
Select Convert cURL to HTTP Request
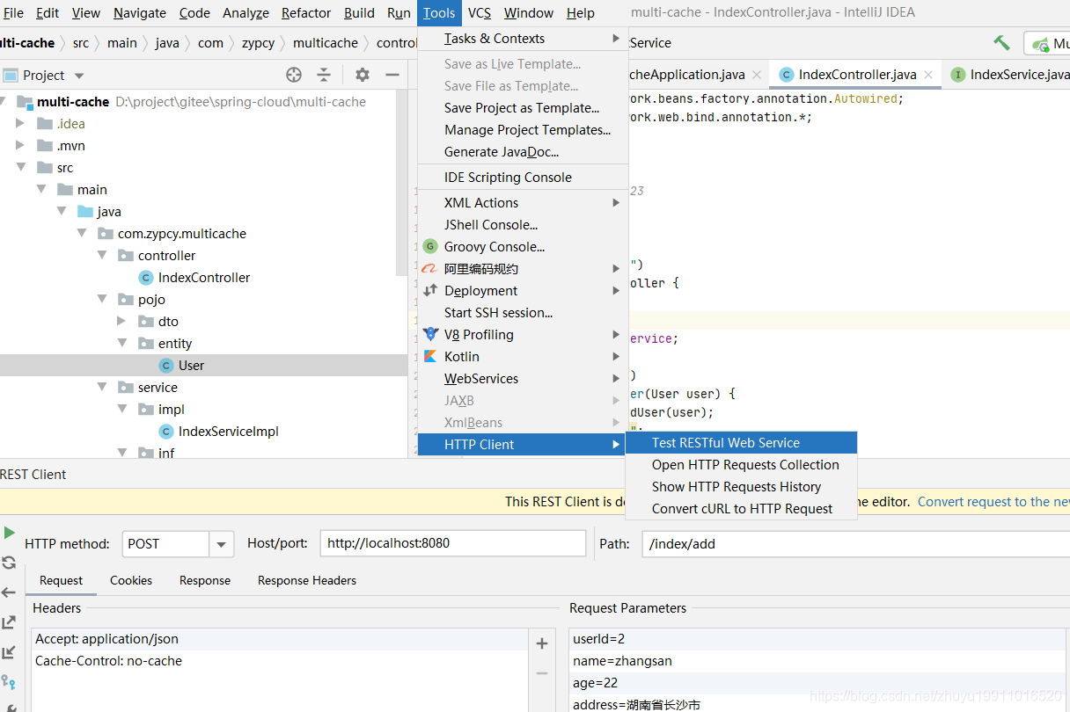(x=741, y=509)
